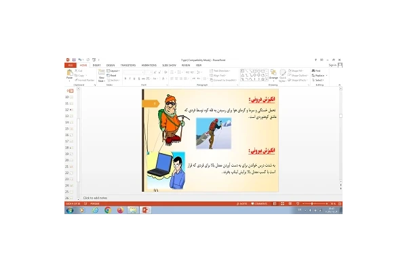The width and height of the screenshot is (407, 271).
Task: Switch to the ANIMATIONS tab
Action: click(x=148, y=65)
